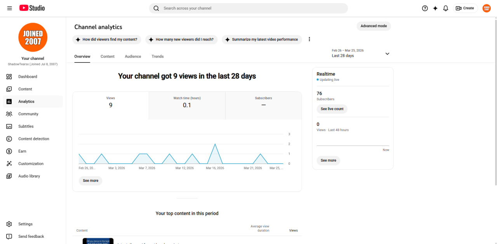Click the 76 subscribers realtime value
497x244 pixels.
[319, 93]
